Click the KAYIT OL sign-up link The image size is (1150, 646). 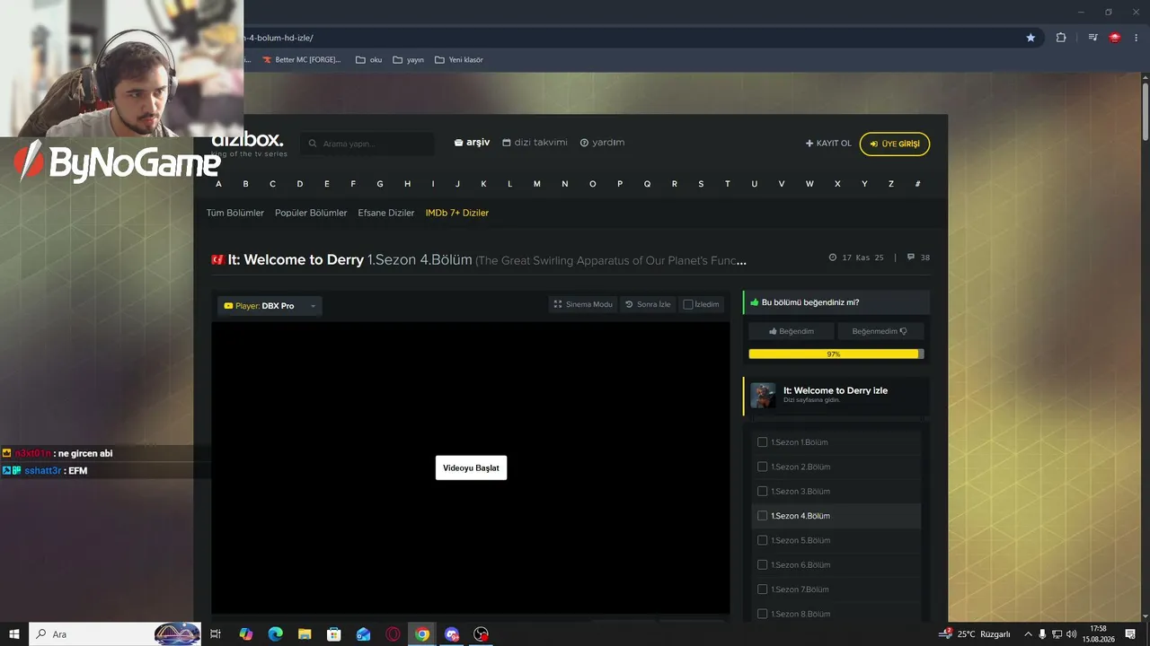tap(828, 144)
